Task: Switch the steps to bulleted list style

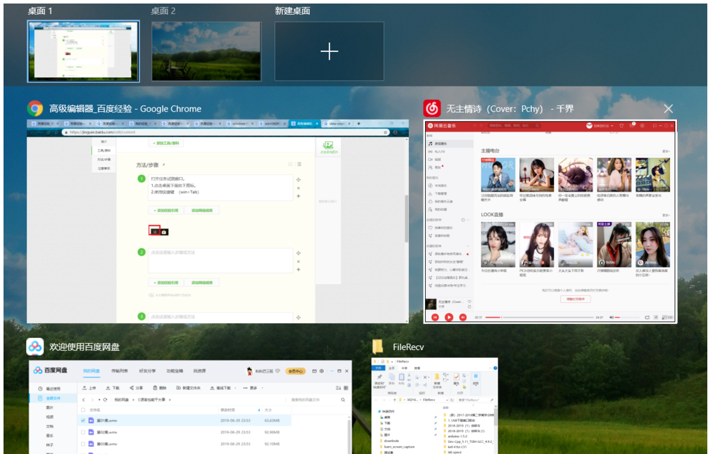Action: [x=298, y=164]
